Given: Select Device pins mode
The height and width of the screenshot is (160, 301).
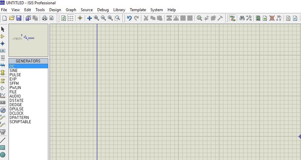Looking at the screenshot, I should [x=3, y=88].
